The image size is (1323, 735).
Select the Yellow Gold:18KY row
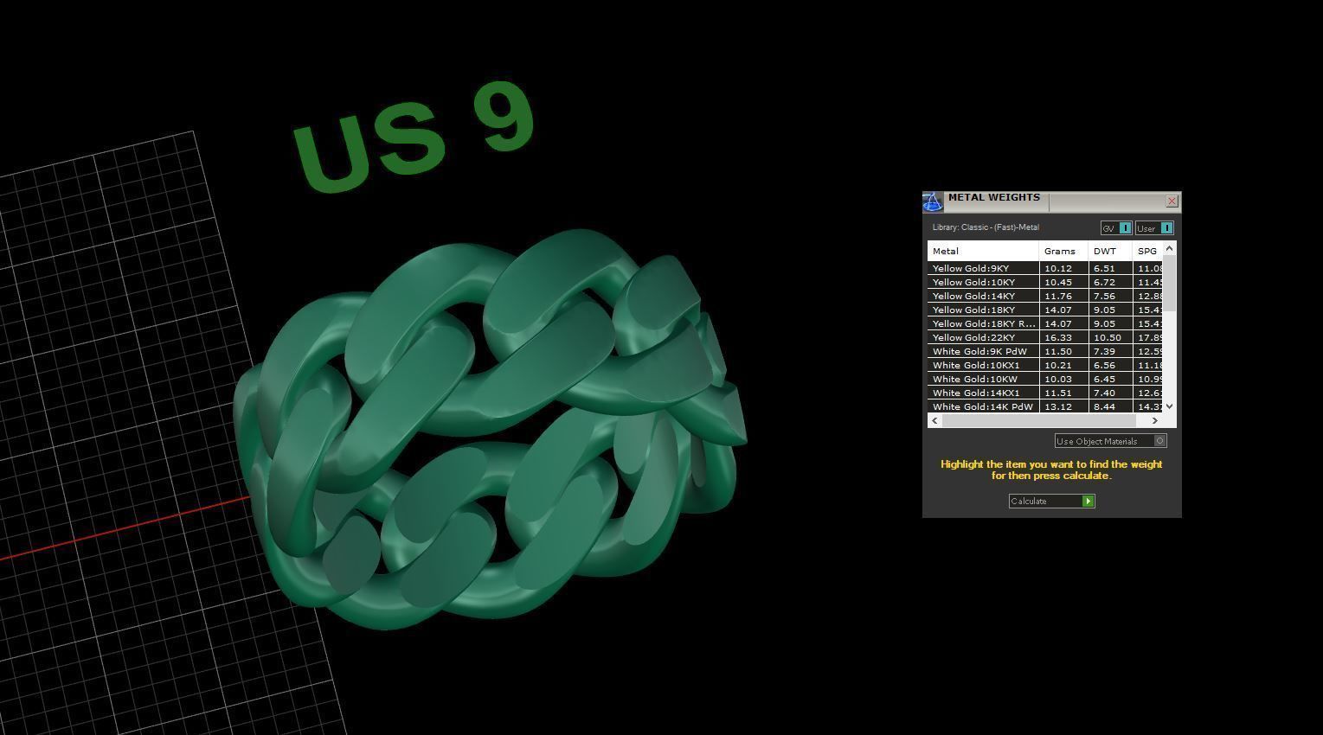pyautogui.click(x=1045, y=310)
